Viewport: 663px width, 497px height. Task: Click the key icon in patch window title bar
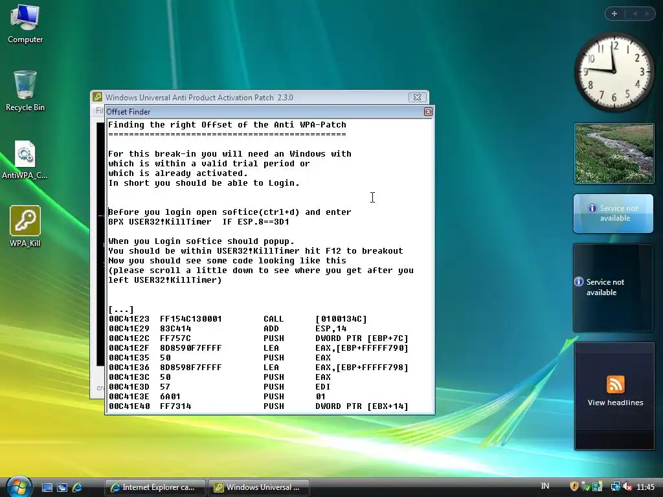tap(98, 97)
